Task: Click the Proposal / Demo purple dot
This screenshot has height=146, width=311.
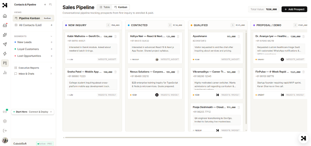Action: click(x=254, y=25)
